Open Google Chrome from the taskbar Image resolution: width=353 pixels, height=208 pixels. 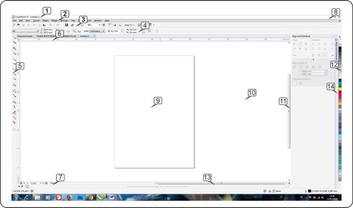(x=90, y=198)
